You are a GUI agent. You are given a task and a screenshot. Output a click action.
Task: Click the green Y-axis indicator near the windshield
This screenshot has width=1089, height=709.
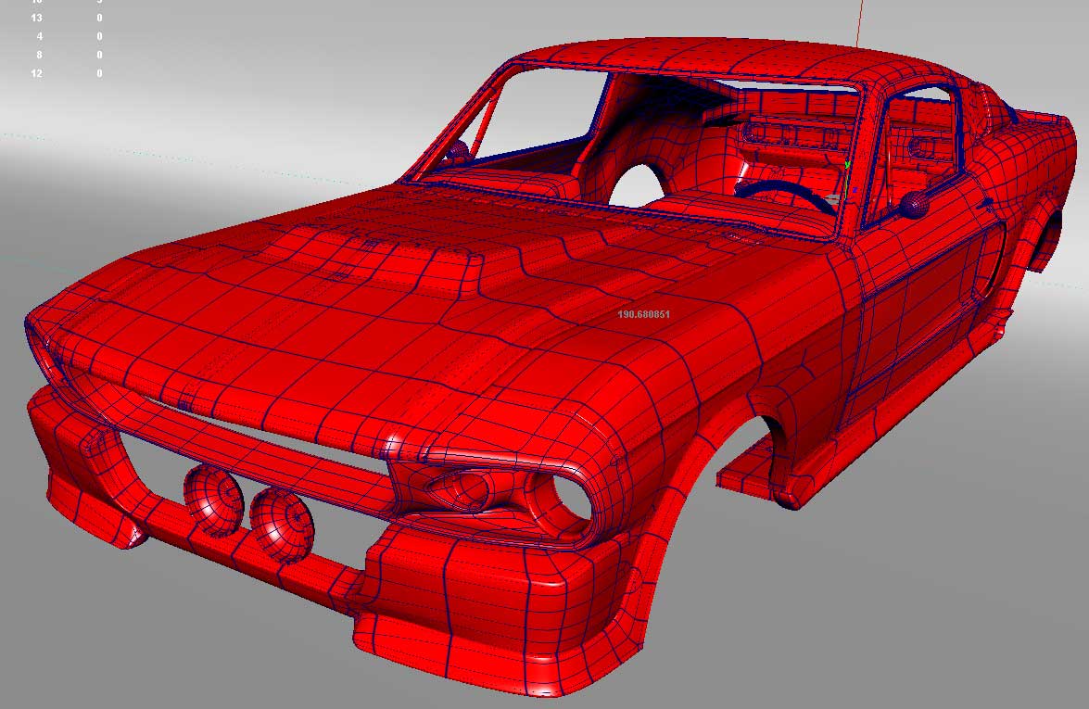848,165
